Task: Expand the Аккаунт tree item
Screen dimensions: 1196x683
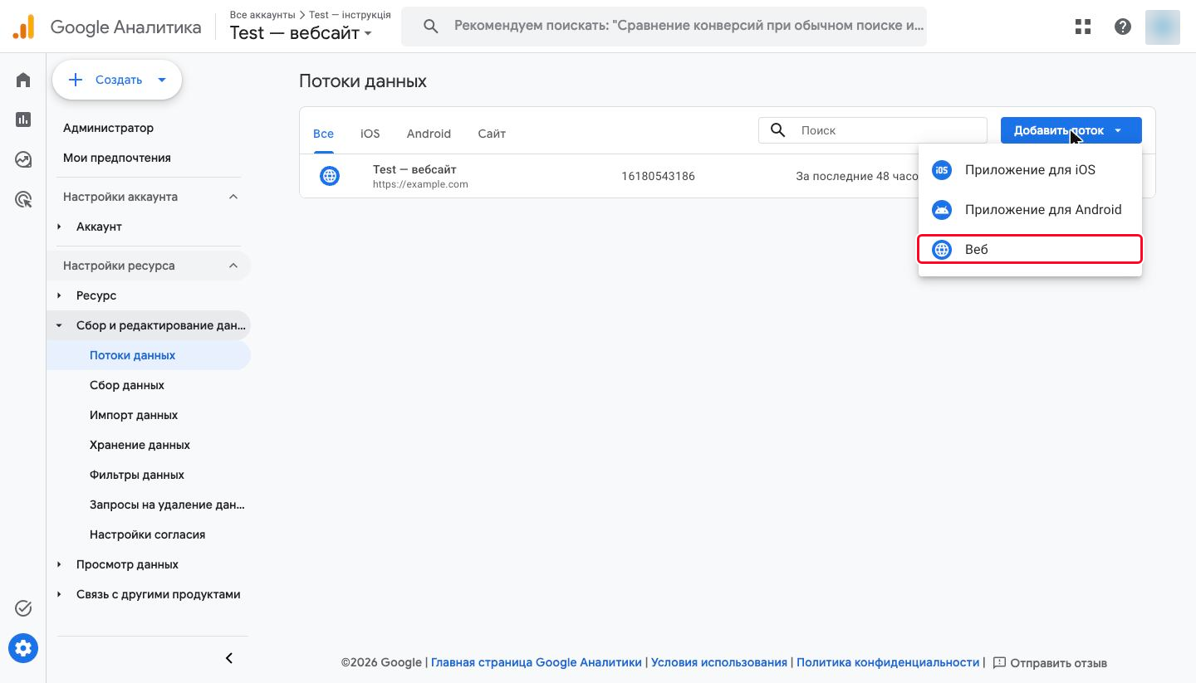Action: point(59,227)
